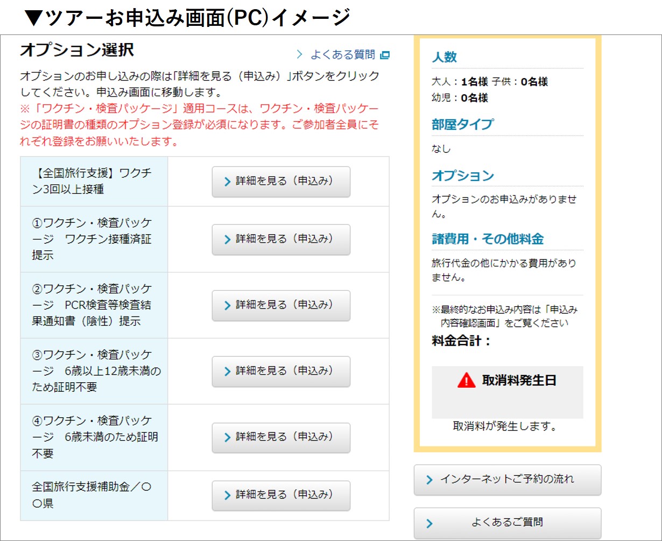Open the よくある質問 link at top
Viewport: 662px width, 541px height.
(342, 55)
